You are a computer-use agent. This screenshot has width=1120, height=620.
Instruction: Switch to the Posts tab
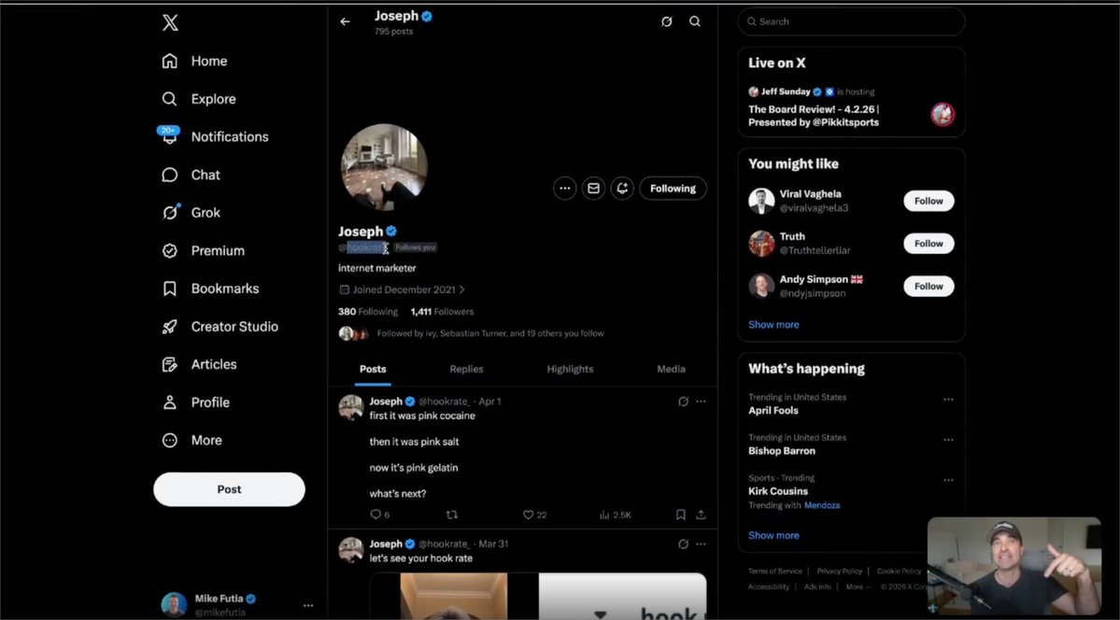click(373, 369)
